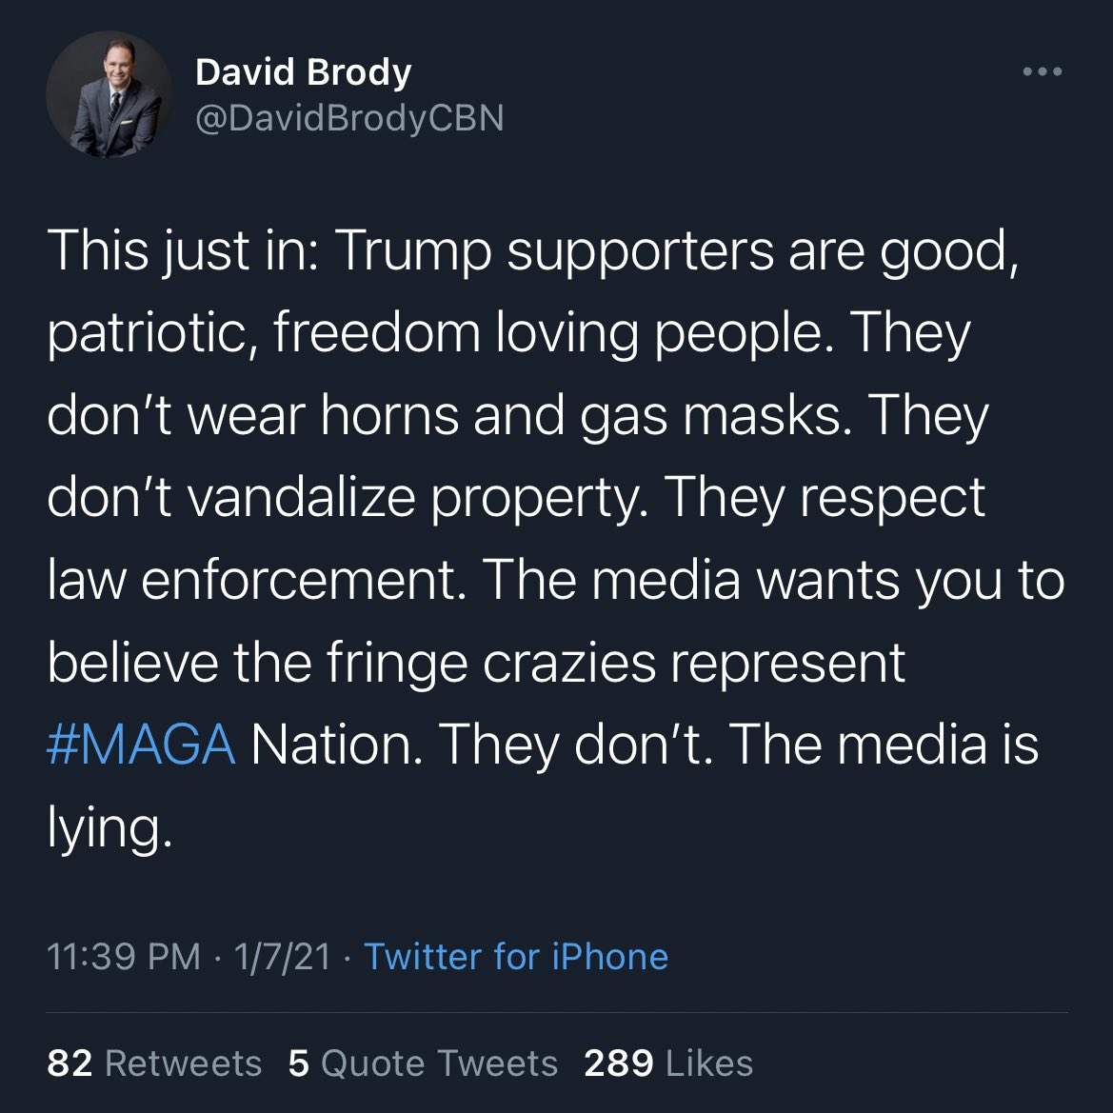Open the #MAGA hashtag

point(141,745)
